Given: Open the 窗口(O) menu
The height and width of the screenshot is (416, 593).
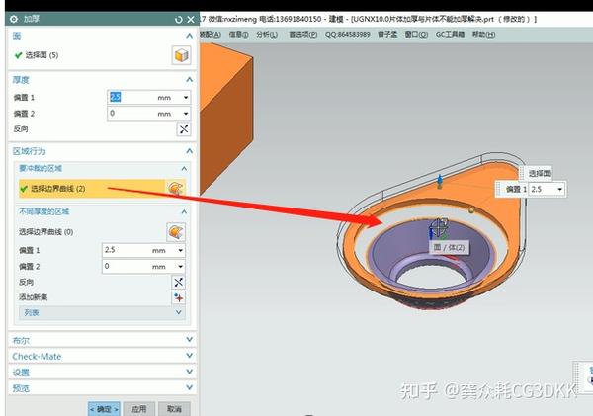Looking at the screenshot, I should point(416,35).
